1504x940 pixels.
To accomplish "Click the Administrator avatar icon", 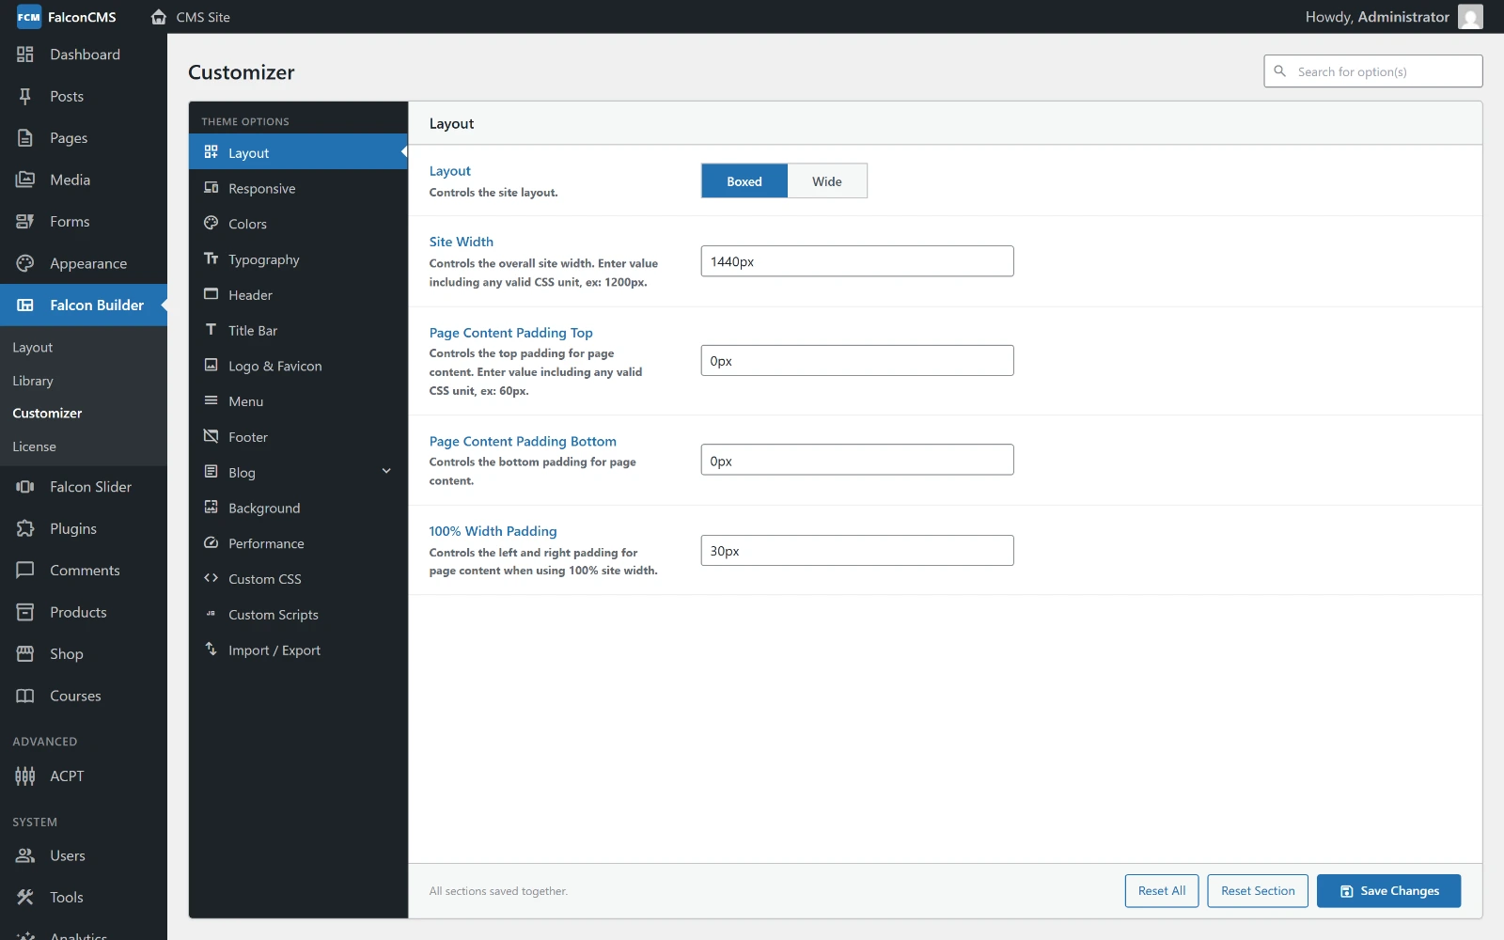I will (x=1470, y=17).
